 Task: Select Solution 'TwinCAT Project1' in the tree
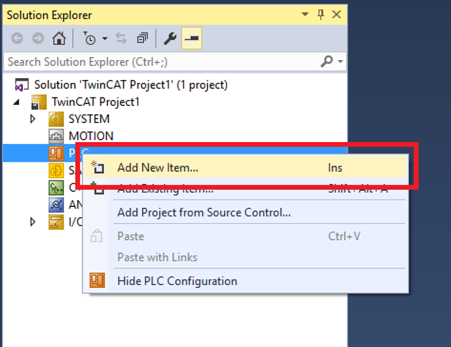click(131, 85)
